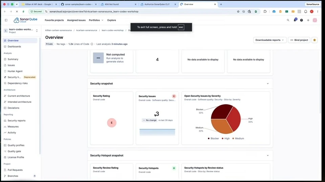Screen dimensions: 325x182
Task: Open the Downloadable reports dropdown
Action: 270,40
